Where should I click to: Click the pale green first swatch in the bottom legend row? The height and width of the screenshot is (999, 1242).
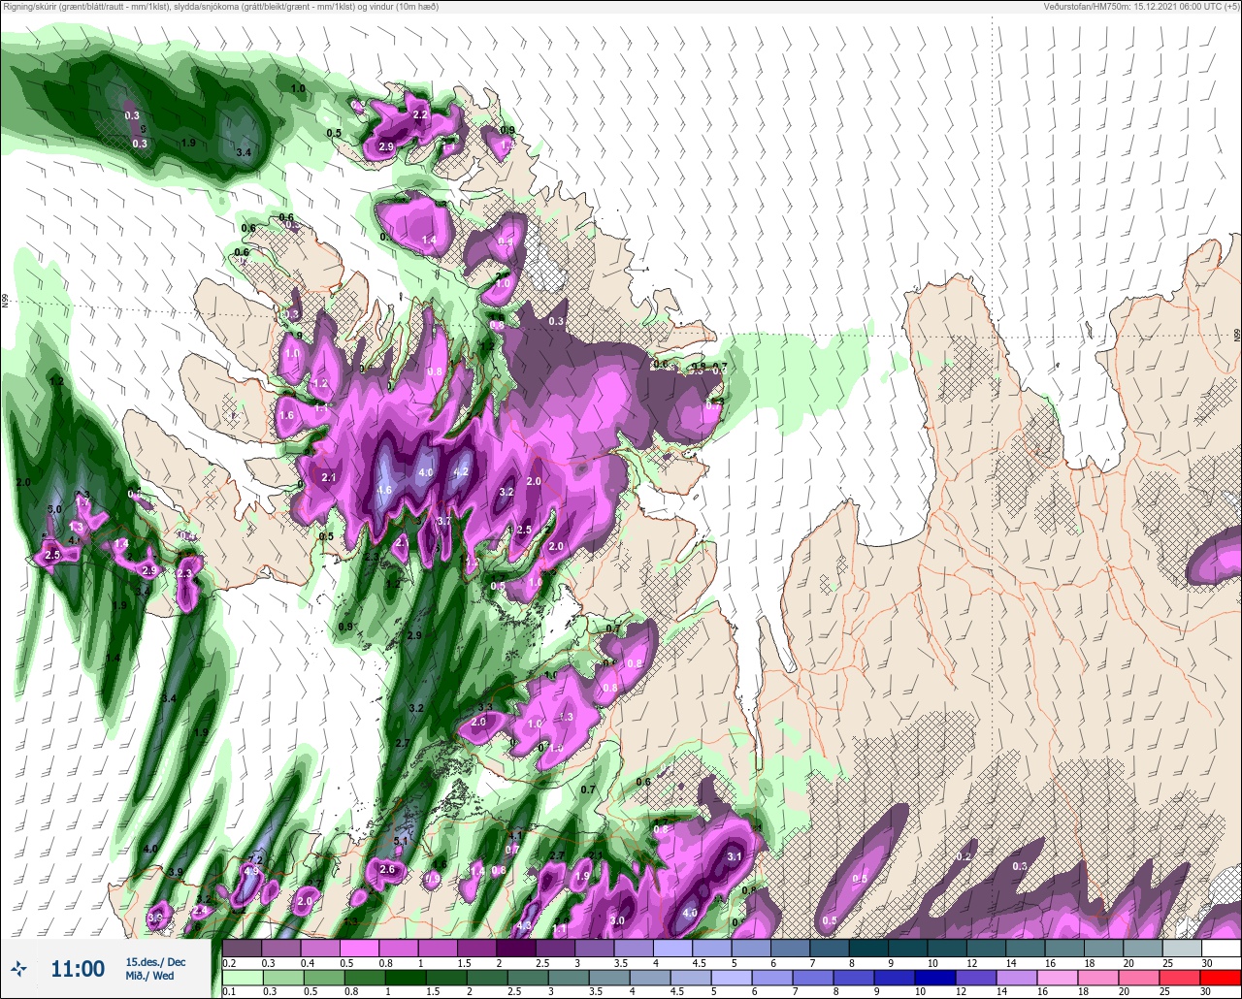[243, 978]
